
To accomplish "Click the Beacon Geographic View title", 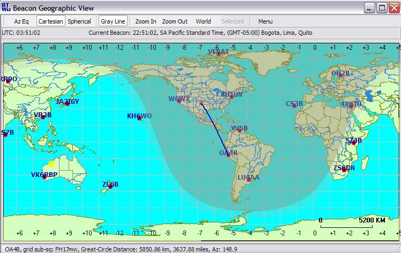I will tap(53, 8).
